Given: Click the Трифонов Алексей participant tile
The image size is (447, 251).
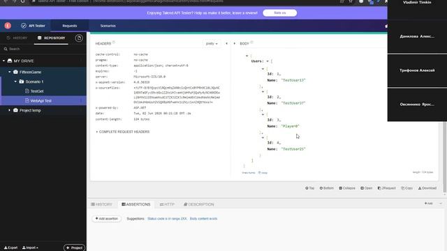Looking at the screenshot, I should point(417,70).
